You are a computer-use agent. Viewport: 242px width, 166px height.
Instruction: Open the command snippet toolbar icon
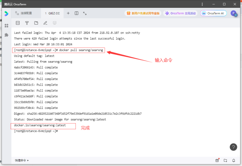pyautogui.click(x=18, y=23)
